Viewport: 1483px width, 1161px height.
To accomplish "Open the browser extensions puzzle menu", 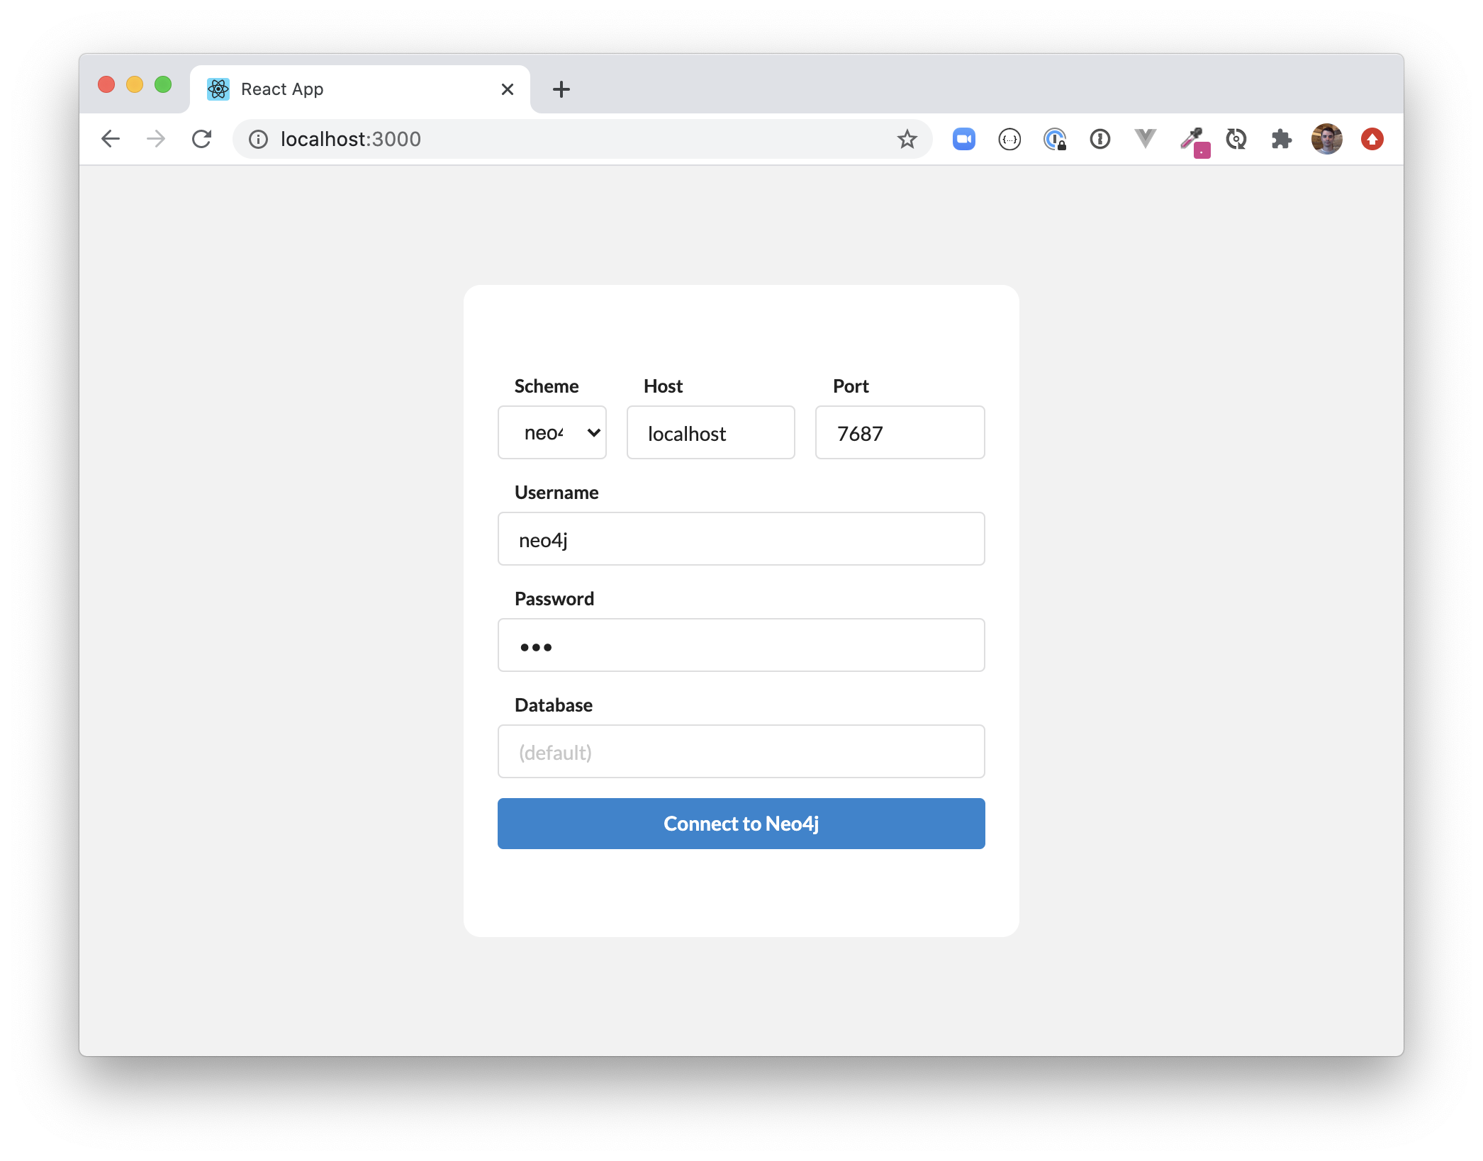I will (1282, 139).
